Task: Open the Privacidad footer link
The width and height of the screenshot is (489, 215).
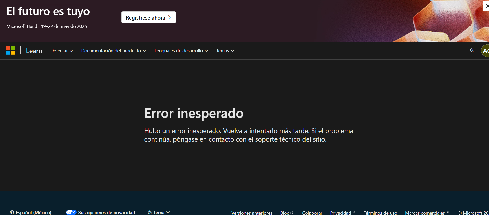Action: (342, 213)
